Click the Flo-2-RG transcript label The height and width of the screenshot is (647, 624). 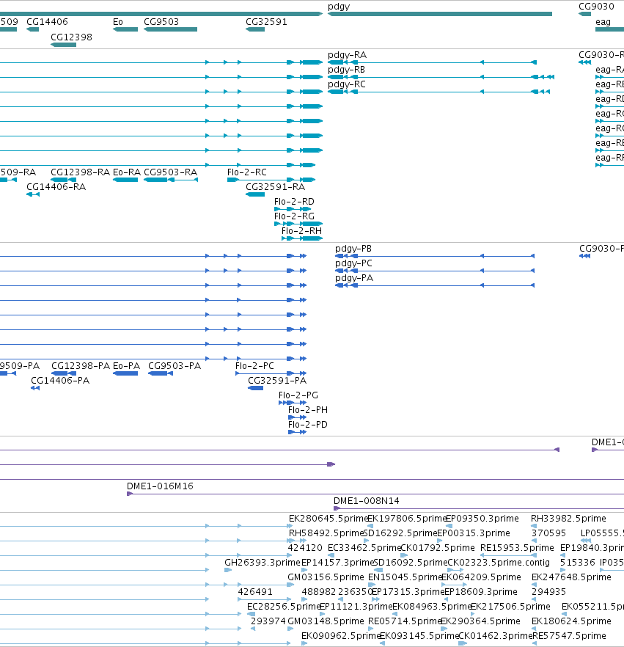[x=294, y=216]
